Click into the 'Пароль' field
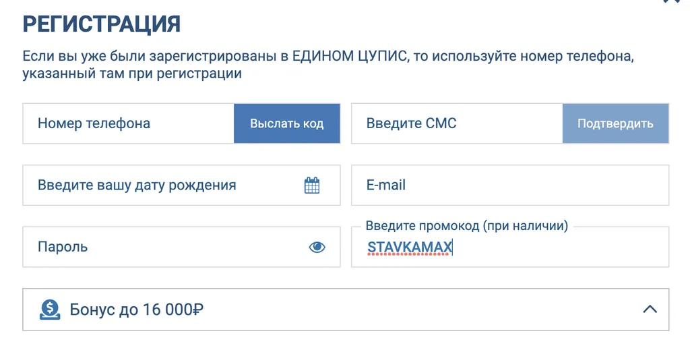The image size is (690, 346). [162, 248]
